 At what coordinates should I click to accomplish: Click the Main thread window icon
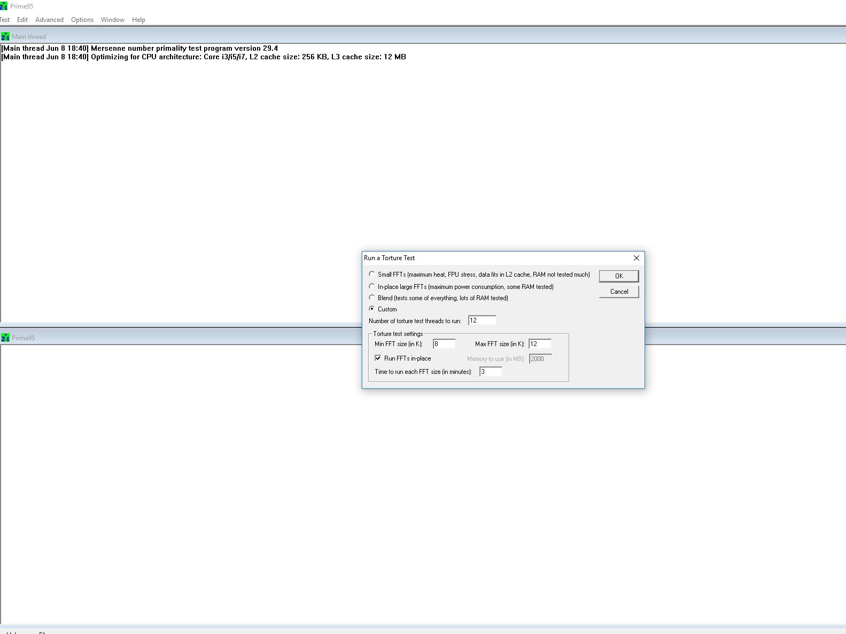point(5,36)
